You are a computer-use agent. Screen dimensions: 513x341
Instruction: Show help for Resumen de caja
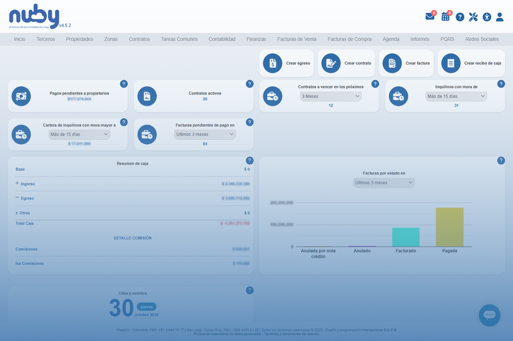(249, 161)
